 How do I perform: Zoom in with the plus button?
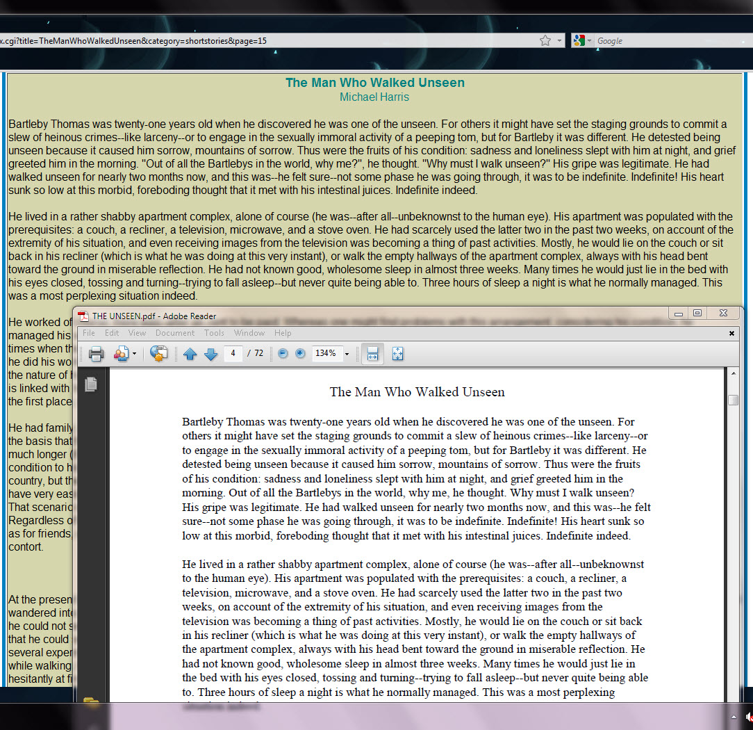pos(300,354)
